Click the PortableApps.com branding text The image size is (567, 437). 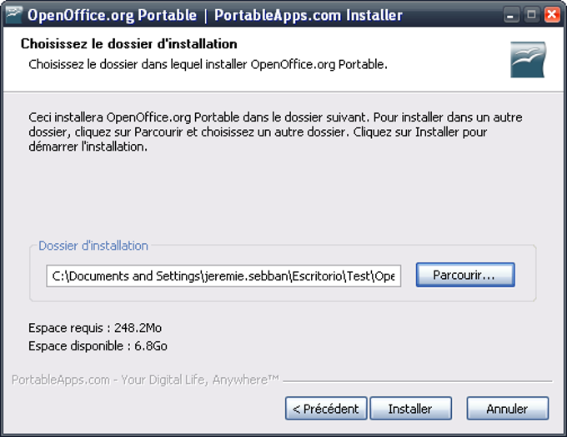pyautogui.click(x=145, y=380)
